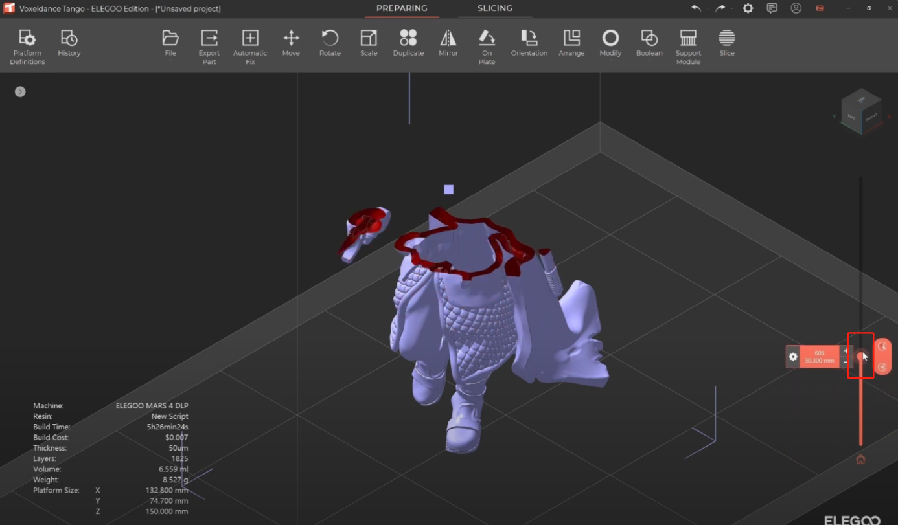Expand the collapsed left side panel arrow
Image resolution: width=898 pixels, height=525 pixels.
click(20, 92)
